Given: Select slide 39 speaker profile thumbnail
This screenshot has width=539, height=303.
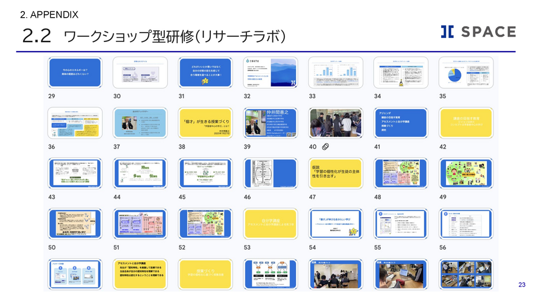Looking at the screenshot, I should (x=271, y=123).
